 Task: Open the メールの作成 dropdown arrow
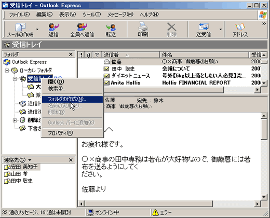click(x=37, y=29)
